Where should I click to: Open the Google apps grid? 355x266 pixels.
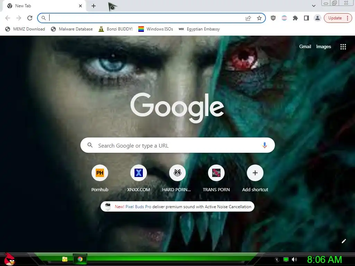tap(343, 47)
